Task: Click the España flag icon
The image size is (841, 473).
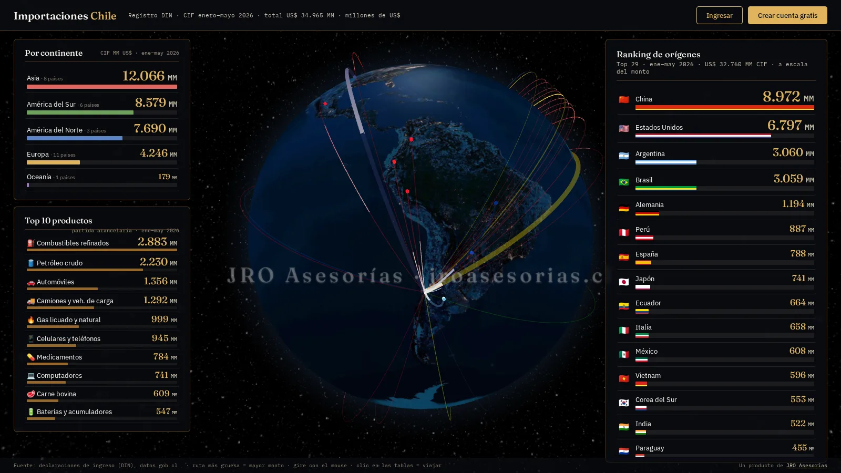Action: [624, 257]
